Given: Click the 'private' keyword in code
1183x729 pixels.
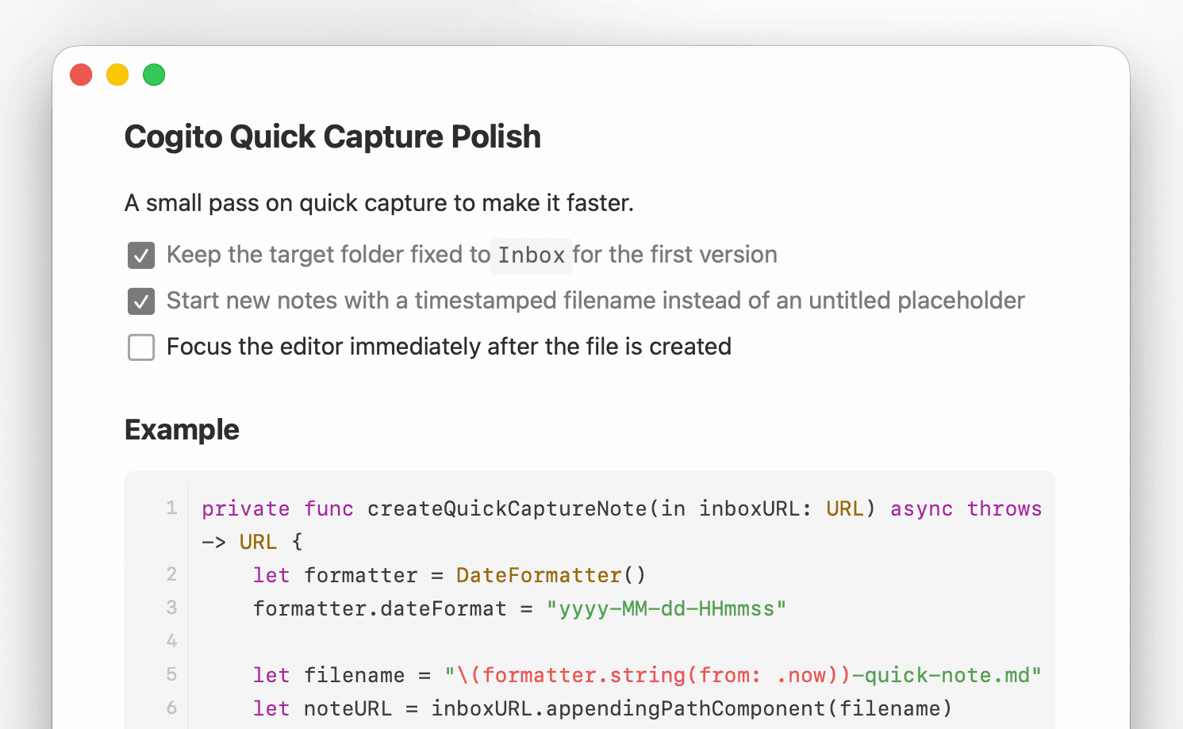Looking at the screenshot, I should coord(246,508).
